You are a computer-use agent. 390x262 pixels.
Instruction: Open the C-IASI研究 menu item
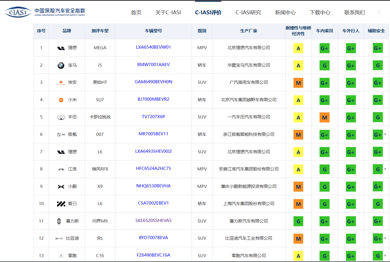click(x=248, y=13)
